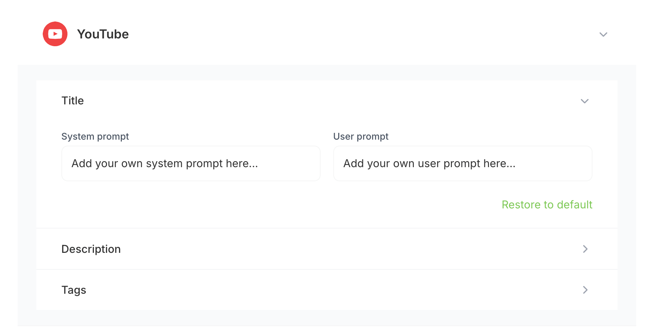Open the Description row by its label
The image size is (656, 335).
(x=91, y=249)
